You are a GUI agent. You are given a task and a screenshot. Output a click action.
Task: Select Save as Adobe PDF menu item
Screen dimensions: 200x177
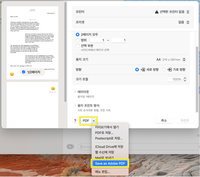click(x=110, y=163)
